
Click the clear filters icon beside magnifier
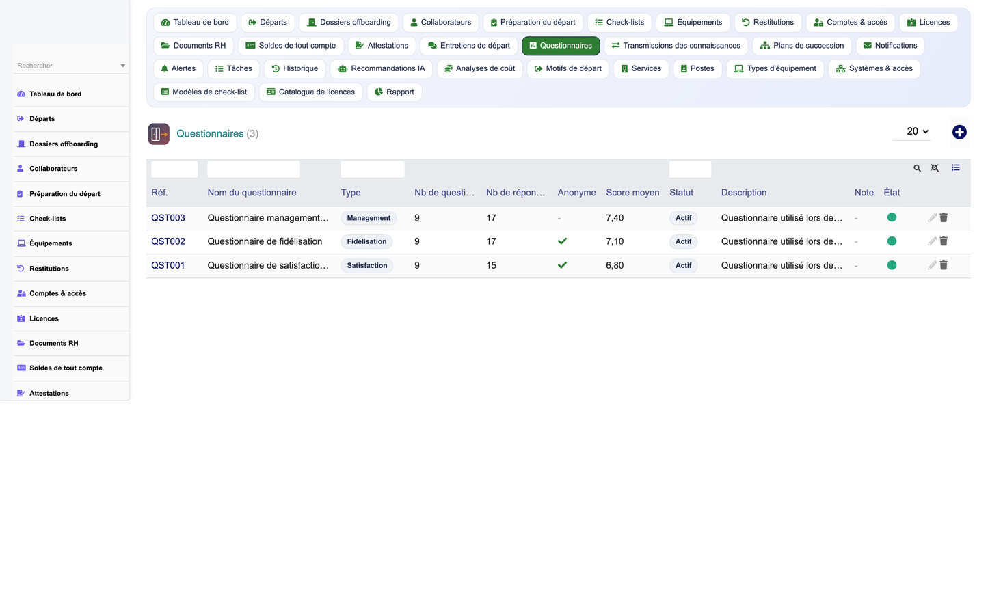click(x=935, y=168)
